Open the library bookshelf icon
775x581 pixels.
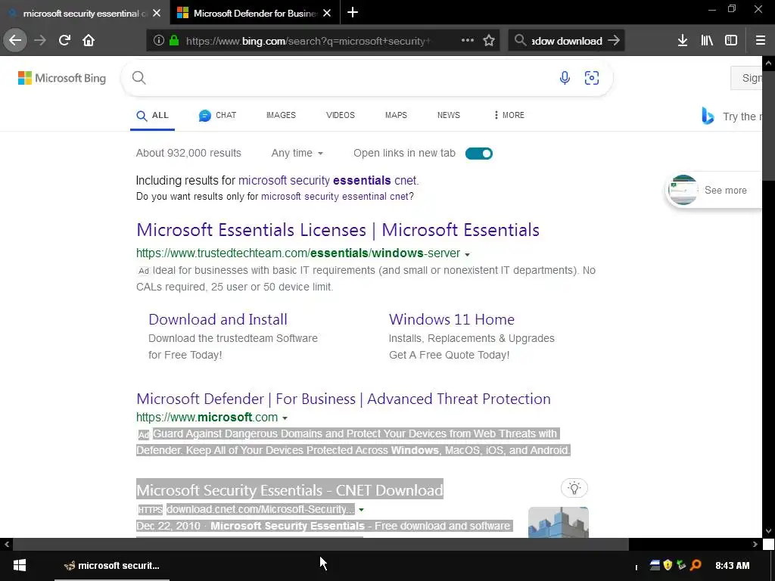click(707, 40)
